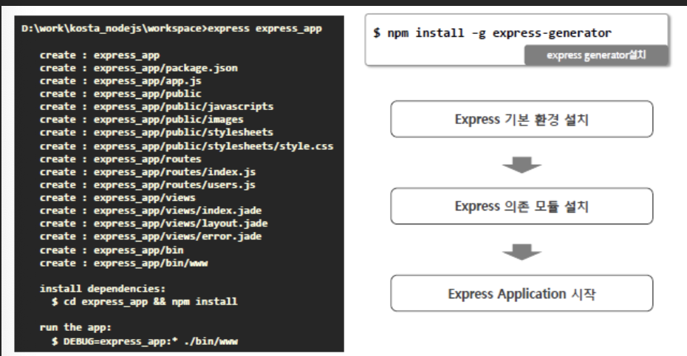Click the line 'create : express_app/views/index.jade'
The image size is (687, 356).
pyautogui.click(x=151, y=210)
